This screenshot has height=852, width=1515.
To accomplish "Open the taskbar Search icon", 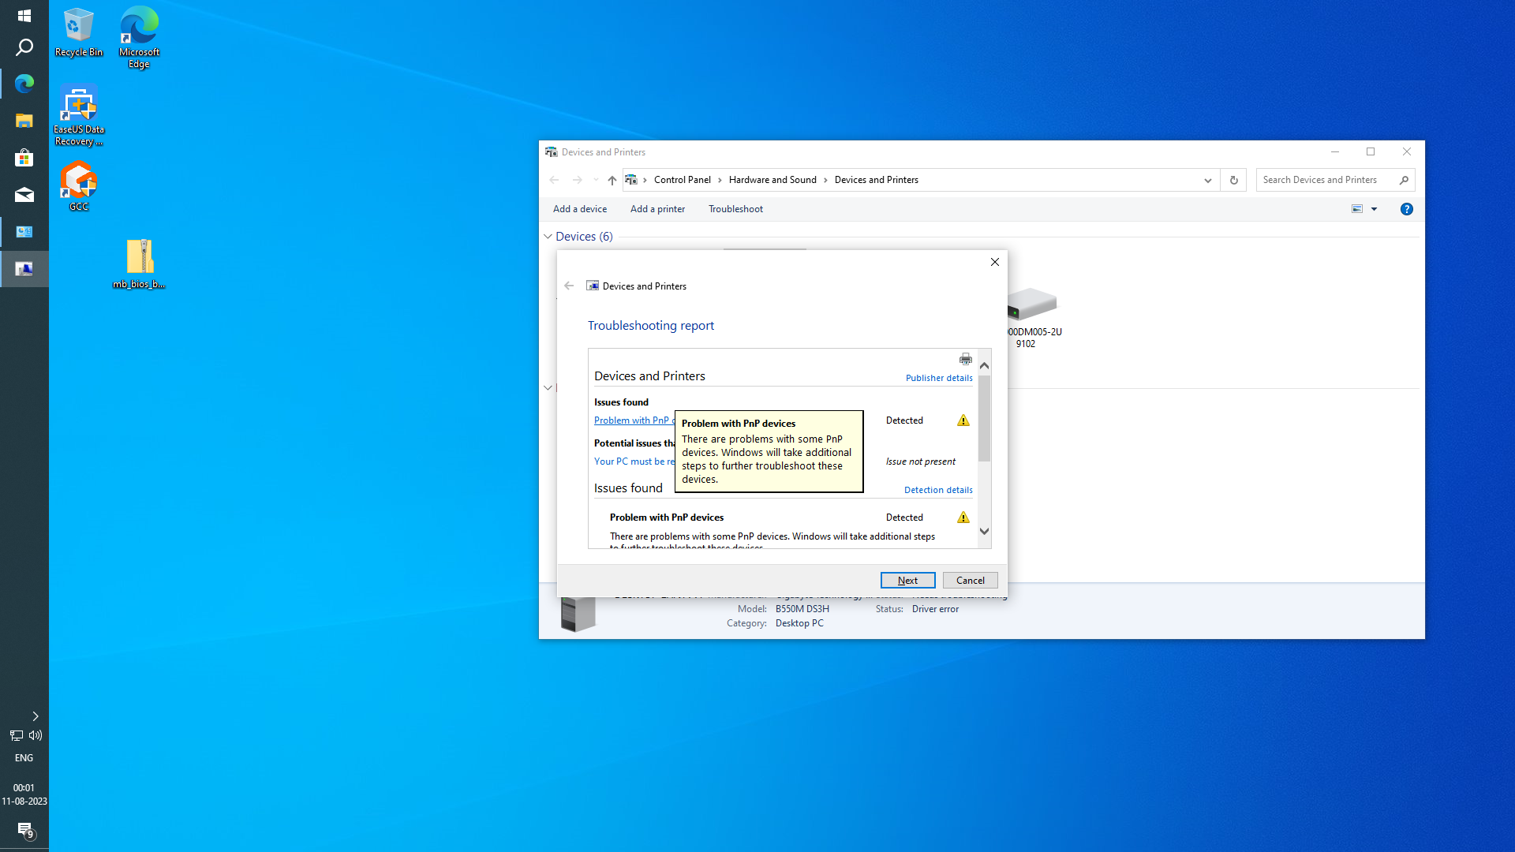I will click(x=24, y=47).
